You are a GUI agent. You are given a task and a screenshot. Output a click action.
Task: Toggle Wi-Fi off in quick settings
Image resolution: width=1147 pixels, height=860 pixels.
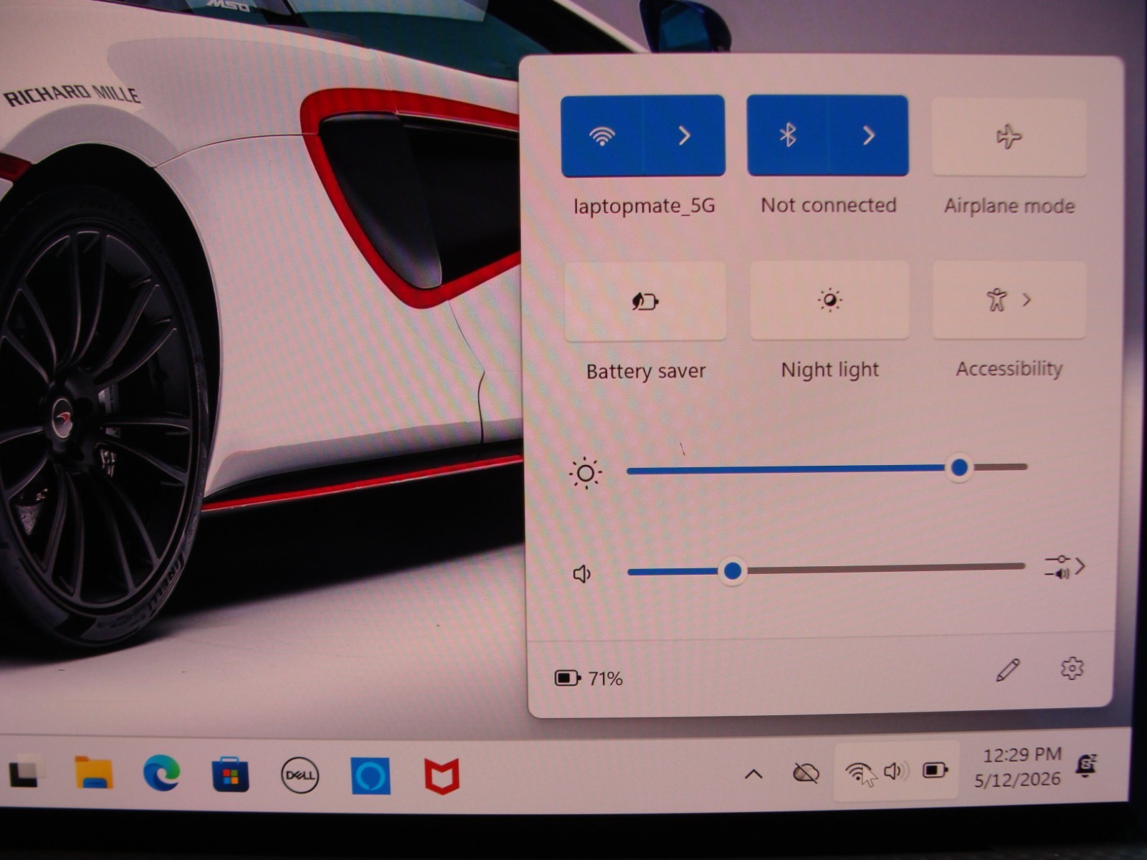click(601, 135)
